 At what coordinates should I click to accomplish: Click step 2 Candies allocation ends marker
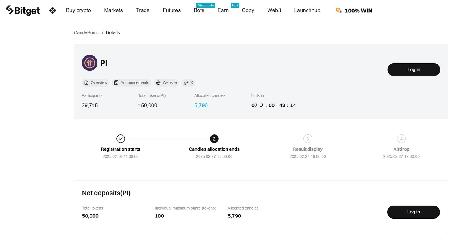pos(214,139)
